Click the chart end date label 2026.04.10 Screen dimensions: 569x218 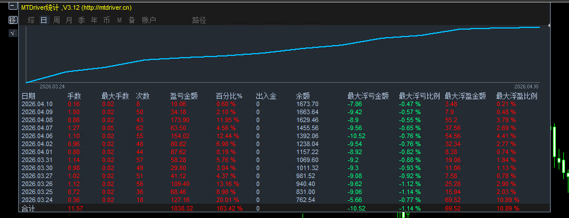pyautogui.click(x=527, y=87)
